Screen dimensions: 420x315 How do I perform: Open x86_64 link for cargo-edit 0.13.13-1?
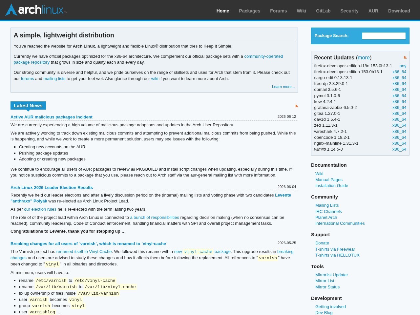(x=399, y=78)
